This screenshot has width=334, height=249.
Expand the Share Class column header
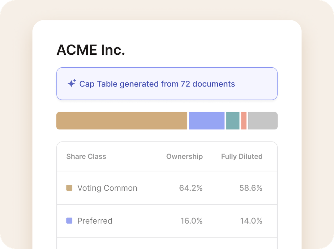86,156
